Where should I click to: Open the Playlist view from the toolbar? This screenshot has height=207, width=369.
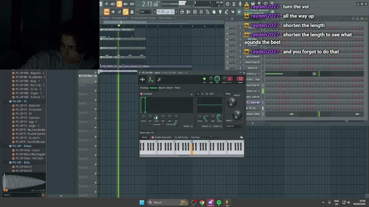click(x=182, y=12)
